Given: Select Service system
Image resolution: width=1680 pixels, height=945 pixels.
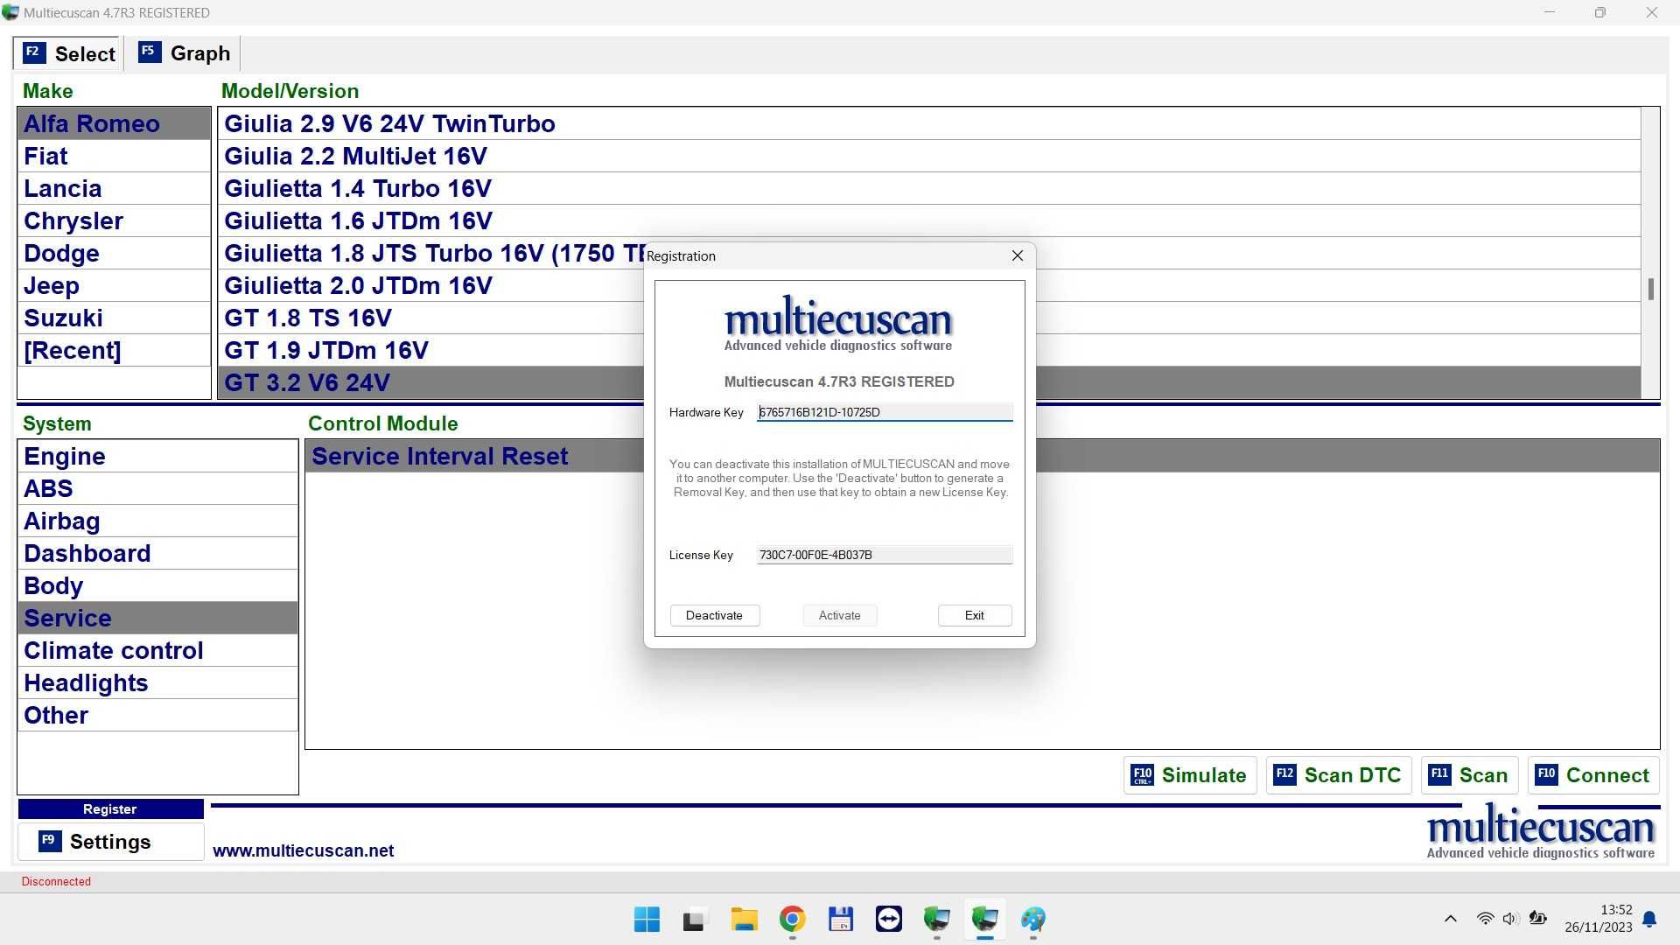Looking at the screenshot, I should click(157, 618).
